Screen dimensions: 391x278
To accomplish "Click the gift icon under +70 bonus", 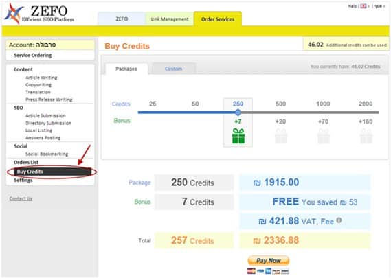I will 323,136.
